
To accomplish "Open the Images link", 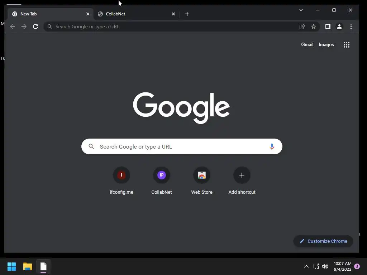I will pos(326,45).
